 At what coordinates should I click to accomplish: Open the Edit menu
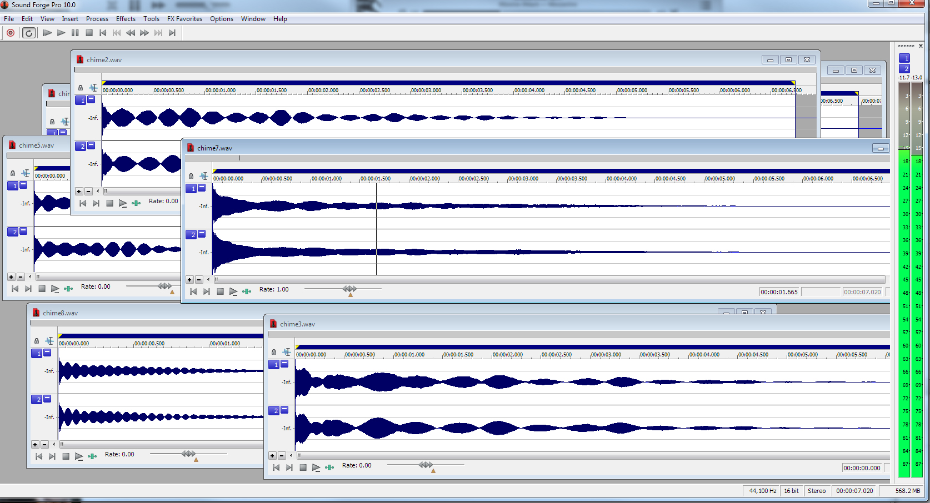27,19
